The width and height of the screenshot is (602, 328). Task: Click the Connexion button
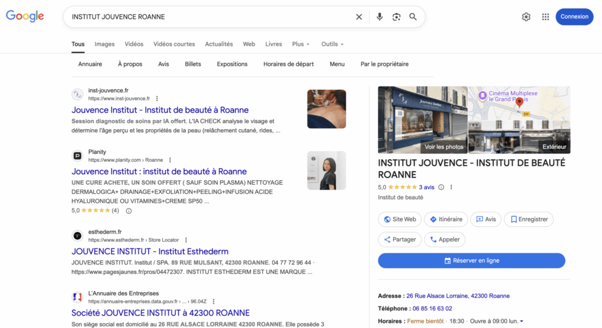(x=574, y=17)
